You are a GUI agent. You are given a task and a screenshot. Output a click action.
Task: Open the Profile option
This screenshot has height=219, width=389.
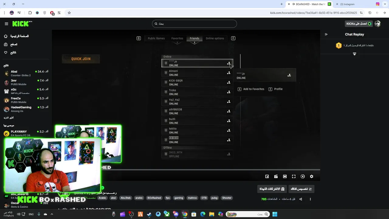coord(276,89)
